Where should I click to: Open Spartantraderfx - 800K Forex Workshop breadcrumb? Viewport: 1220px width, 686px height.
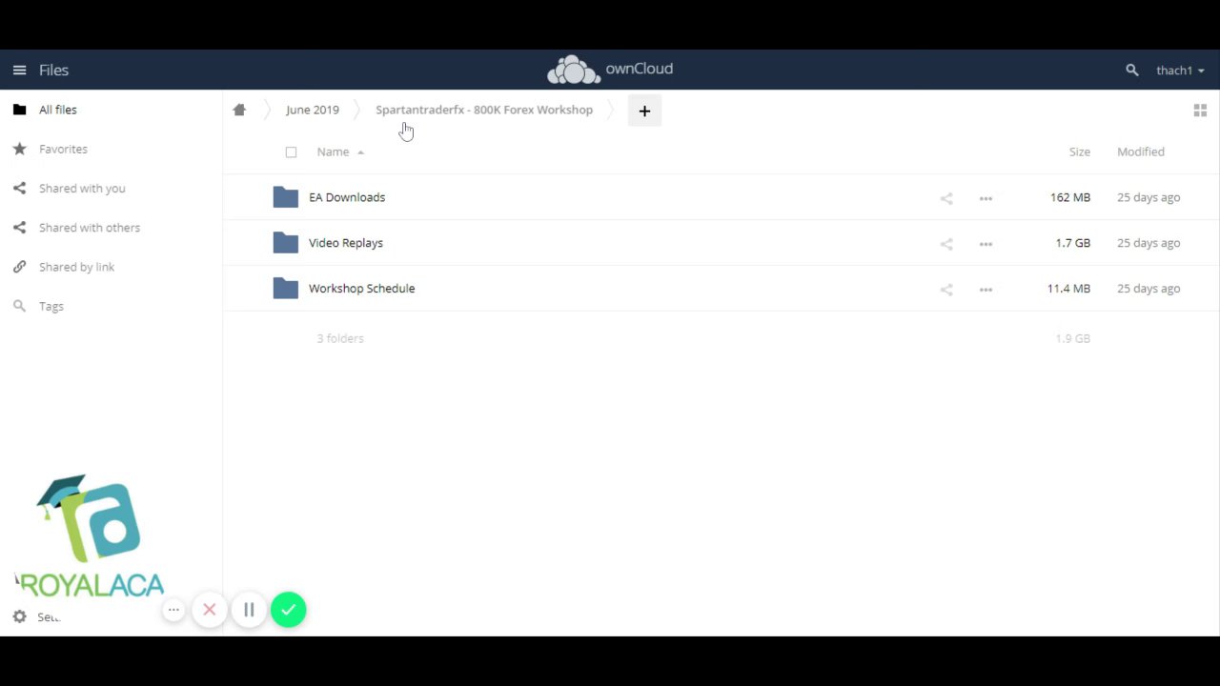(484, 110)
